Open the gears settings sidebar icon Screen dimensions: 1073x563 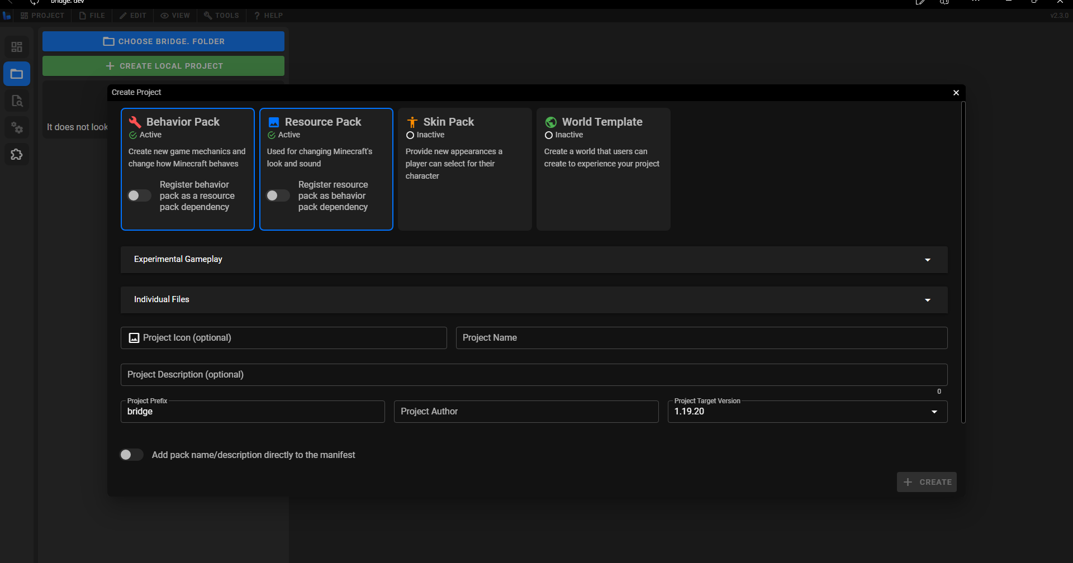coord(17,128)
